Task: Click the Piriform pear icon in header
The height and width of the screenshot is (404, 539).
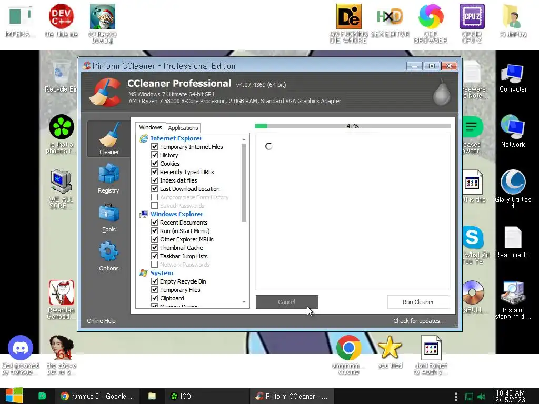Action: coord(442,92)
